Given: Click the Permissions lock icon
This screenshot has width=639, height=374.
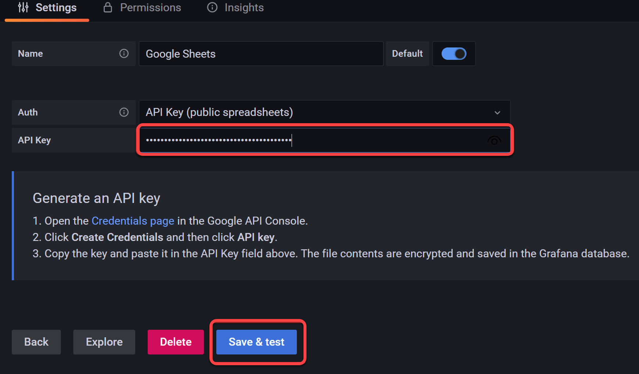Looking at the screenshot, I should tap(108, 7).
